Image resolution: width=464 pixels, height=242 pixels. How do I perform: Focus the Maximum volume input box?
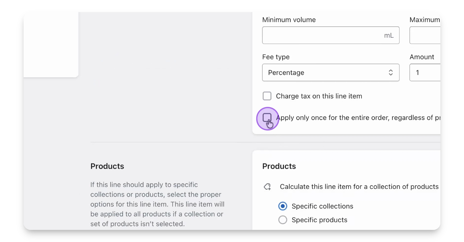coord(425,35)
